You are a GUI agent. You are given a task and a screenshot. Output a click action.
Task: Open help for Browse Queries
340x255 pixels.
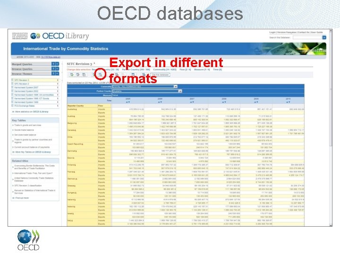[53, 69]
